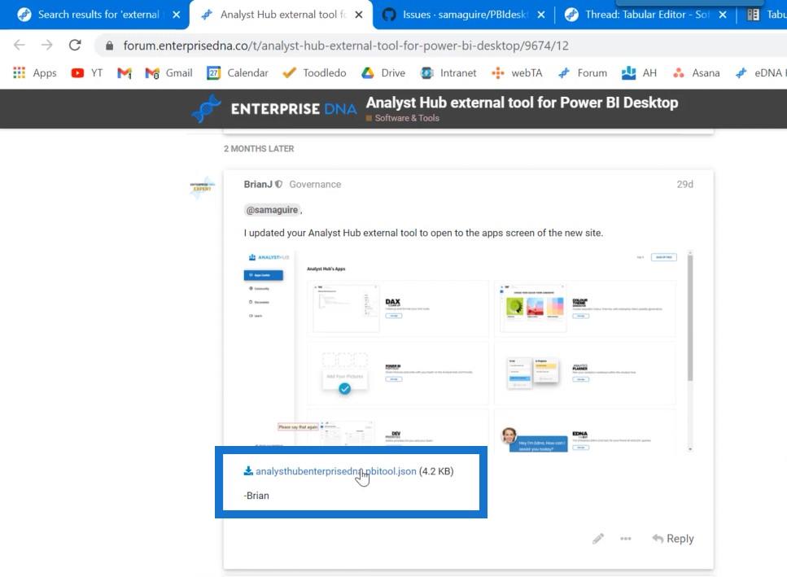Click the Enterprise DNA logo
Screen dimensions: 787x577
[x=274, y=108]
